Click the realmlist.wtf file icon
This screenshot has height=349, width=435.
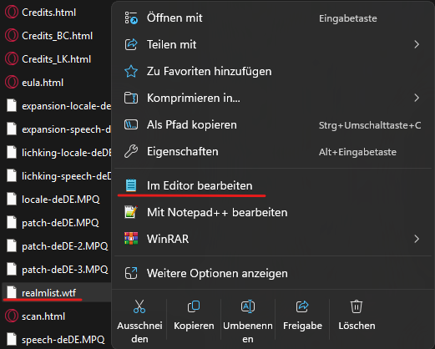click(x=12, y=292)
